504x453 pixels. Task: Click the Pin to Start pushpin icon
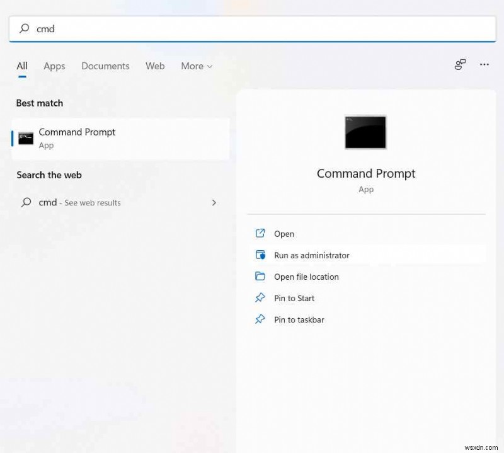coord(260,298)
